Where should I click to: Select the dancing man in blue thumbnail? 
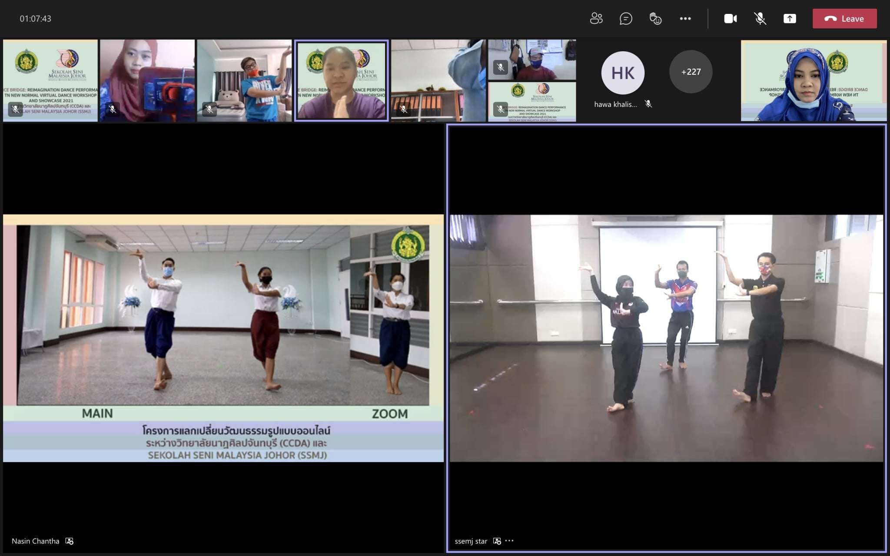pos(244,80)
